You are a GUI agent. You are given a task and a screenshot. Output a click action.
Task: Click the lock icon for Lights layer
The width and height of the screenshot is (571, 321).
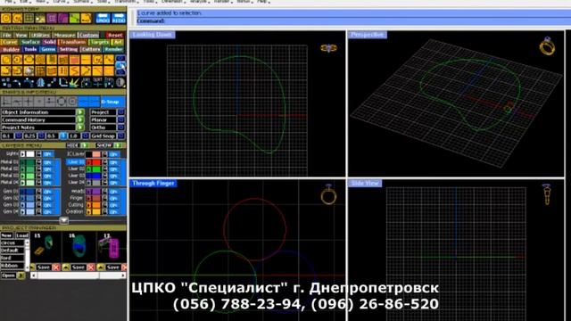pos(38,154)
